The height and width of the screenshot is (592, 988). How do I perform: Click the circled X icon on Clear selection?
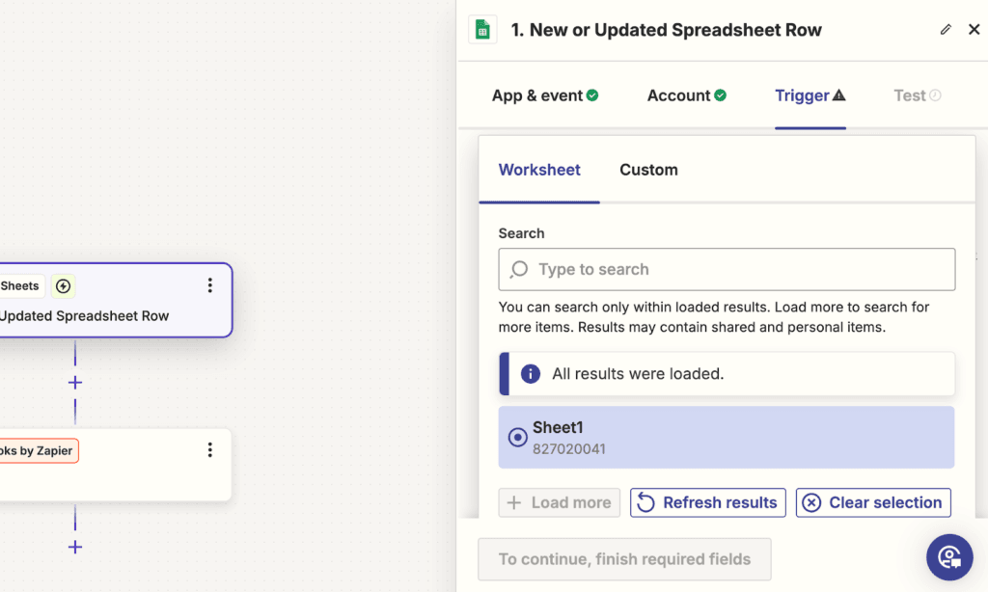tap(811, 502)
